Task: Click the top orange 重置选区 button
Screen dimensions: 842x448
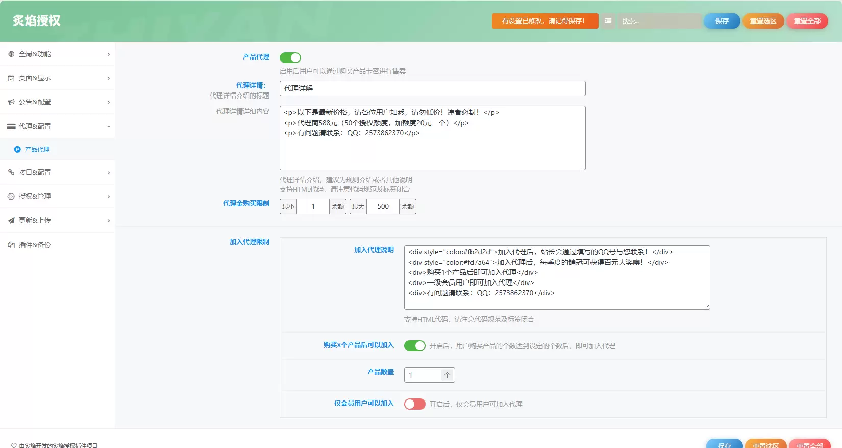Action: coord(763,21)
